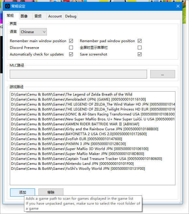Click the Cemu icon in title bar

(7, 6)
